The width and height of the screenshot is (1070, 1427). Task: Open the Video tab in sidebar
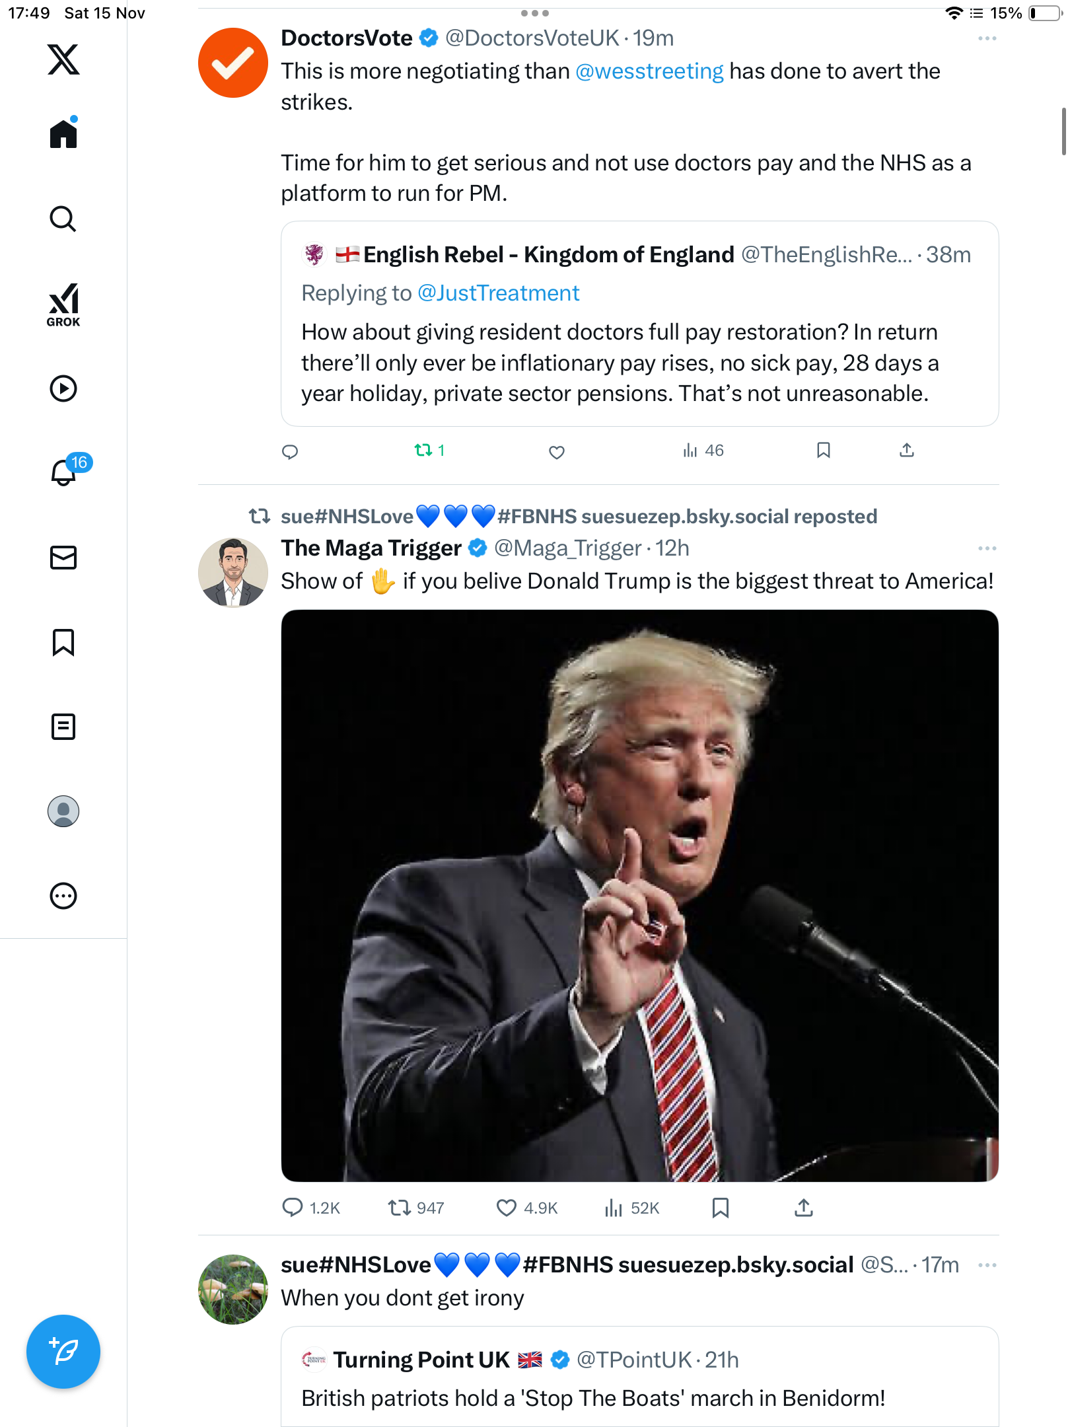point(63,388)
